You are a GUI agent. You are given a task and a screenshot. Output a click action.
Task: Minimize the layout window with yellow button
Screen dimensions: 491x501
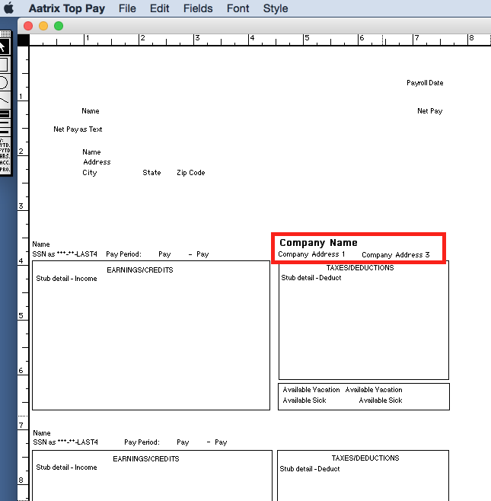coord(43,26)
